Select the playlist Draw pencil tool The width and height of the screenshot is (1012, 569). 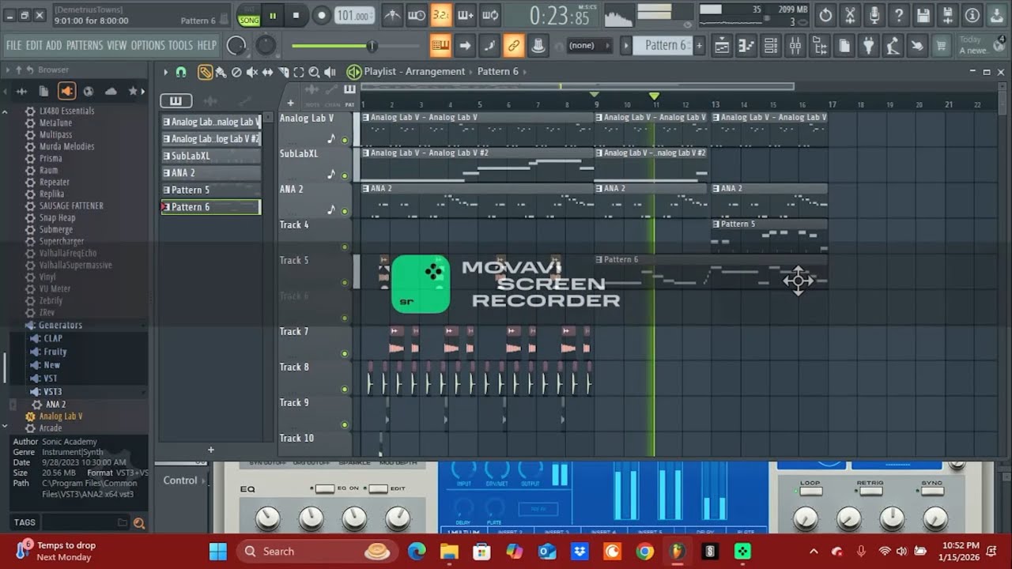(206, 72)
